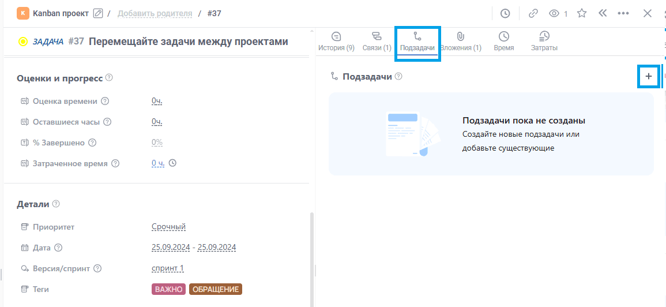666x307 pixels.
Task: Click the empty subtasks illustration
Action: [413, 134]
